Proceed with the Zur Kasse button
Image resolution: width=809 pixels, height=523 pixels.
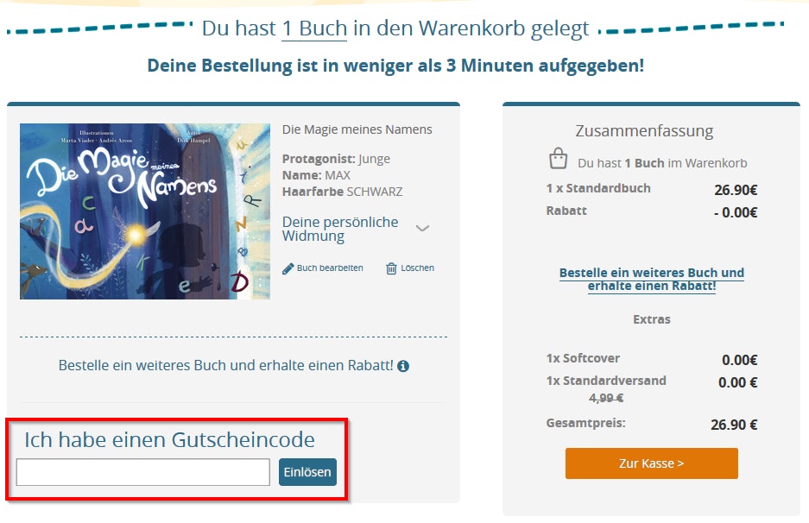652,463
